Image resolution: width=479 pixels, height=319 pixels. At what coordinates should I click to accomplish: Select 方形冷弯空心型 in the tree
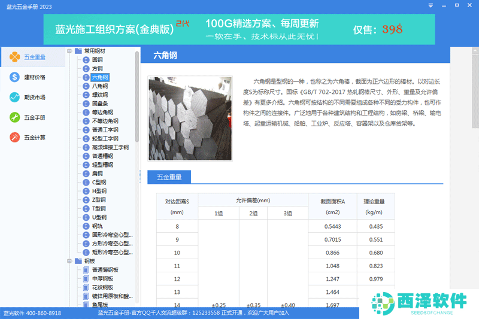tap(113, 244)
